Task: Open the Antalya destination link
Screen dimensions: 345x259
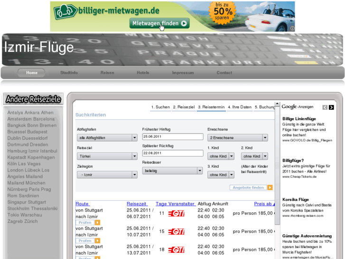Action: click(x=15, y=113)
